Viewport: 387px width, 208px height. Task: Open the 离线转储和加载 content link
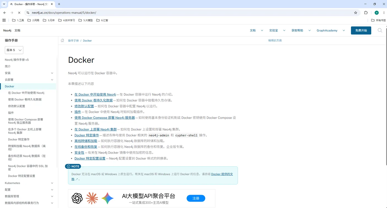point(86,141)
